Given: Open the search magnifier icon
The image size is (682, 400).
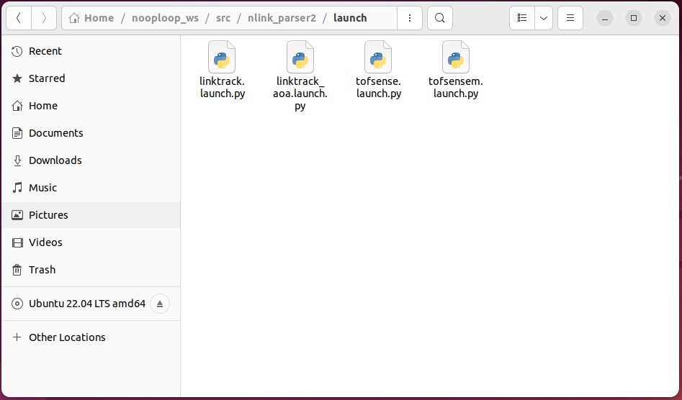Looking at the screenshot, I should (440, 18).
